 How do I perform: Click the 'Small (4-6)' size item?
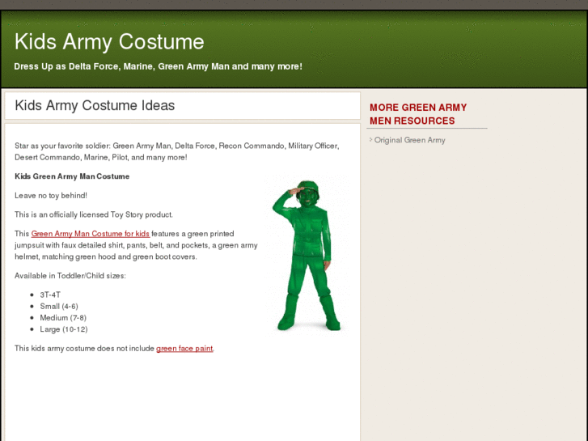[x=59, y=306]
